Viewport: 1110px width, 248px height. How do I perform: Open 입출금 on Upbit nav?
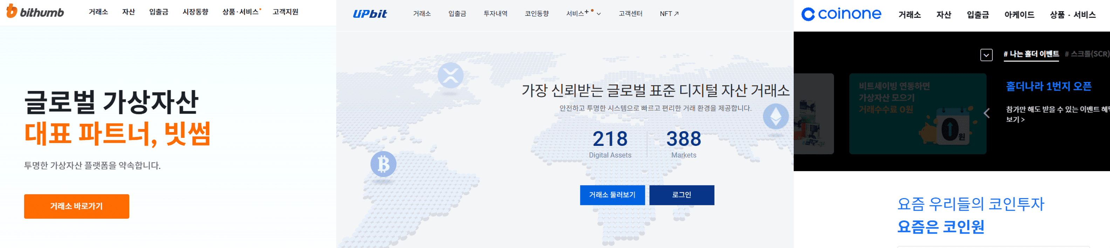[x=457, y=14]
